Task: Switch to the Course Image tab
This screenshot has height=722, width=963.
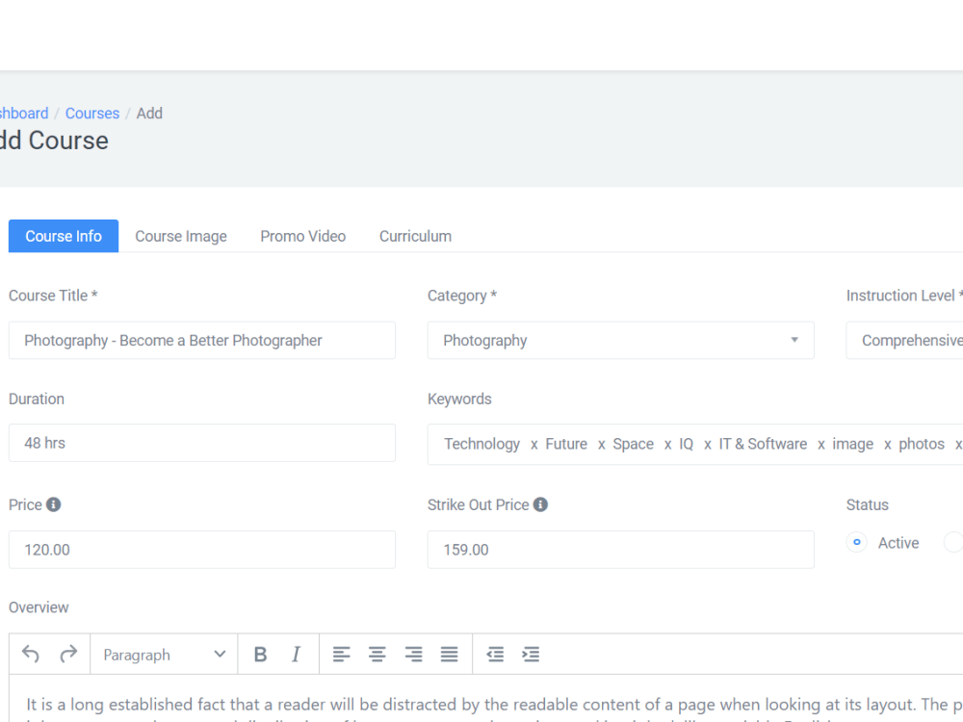Action: 180,236
